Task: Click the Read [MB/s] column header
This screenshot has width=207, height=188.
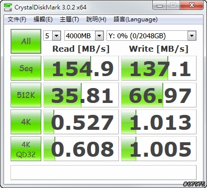Action: (81, 49)
